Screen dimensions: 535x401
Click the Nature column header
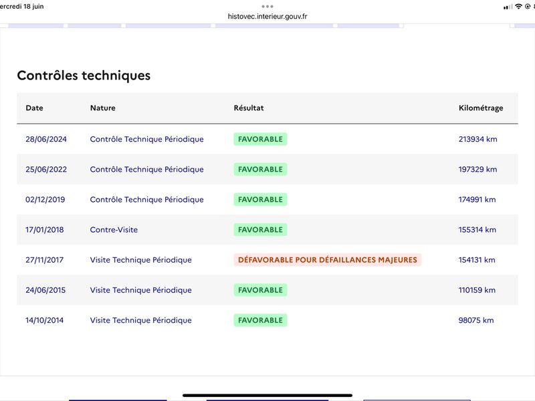point(103,108)
